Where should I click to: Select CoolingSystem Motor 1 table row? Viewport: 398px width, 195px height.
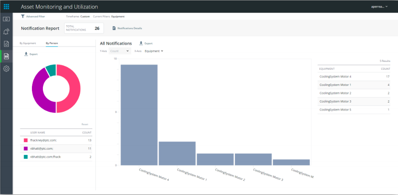[353, 85]
